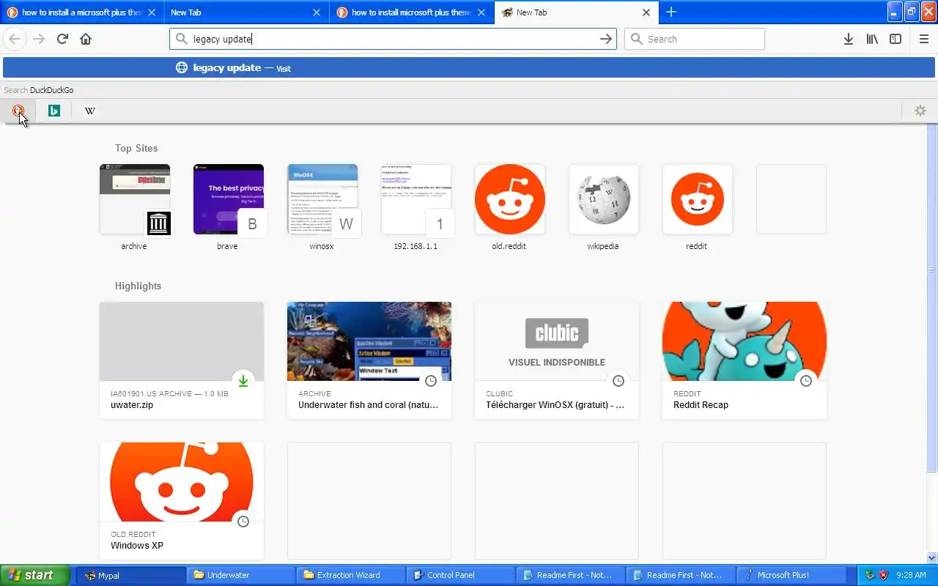Click the Top Sites section heading
The height and width of the screenshot is (586, 938).
pyautogui.click(x=136, y=148)
